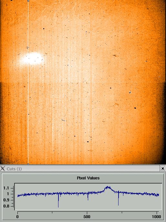The height and width of the screenshot is (222, 166).
Task: Click the deepest dip near 300 in plot
Action: pos(58,200)
